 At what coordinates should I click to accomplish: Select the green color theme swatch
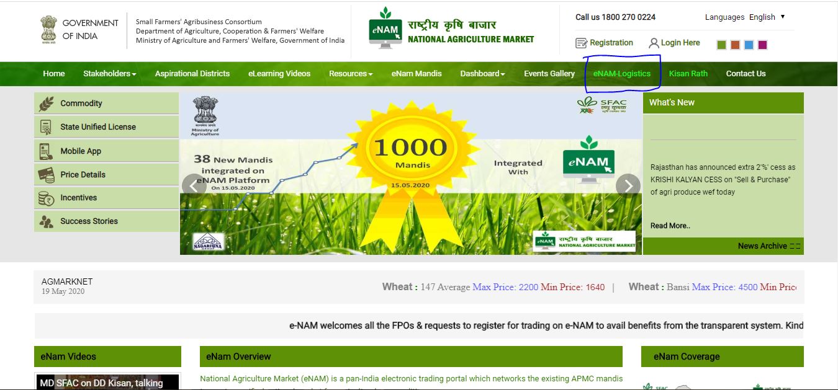721,45
